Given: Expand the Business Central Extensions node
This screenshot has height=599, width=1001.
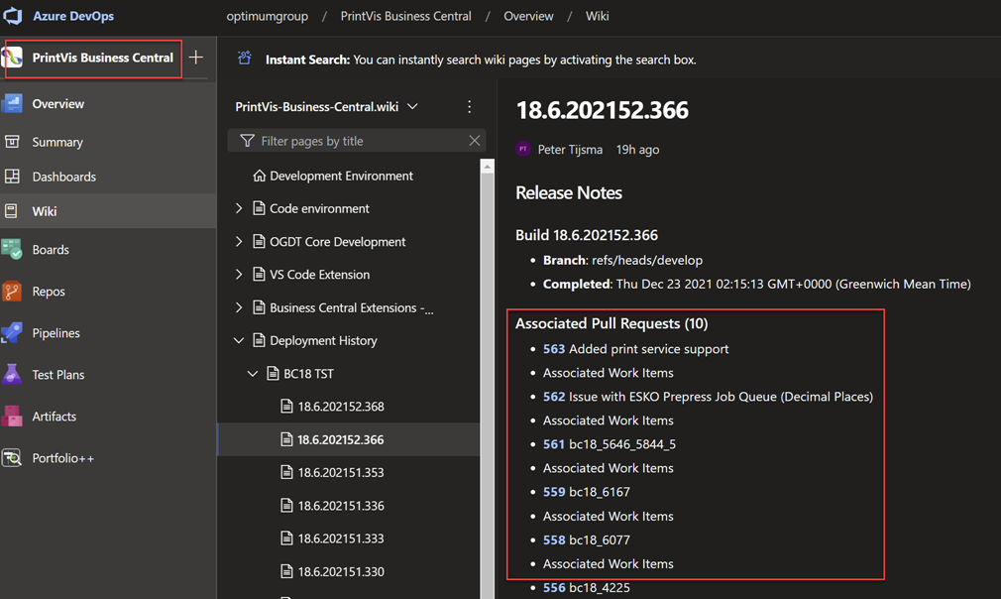Looking at the screenshot, I should click(239, 307).
